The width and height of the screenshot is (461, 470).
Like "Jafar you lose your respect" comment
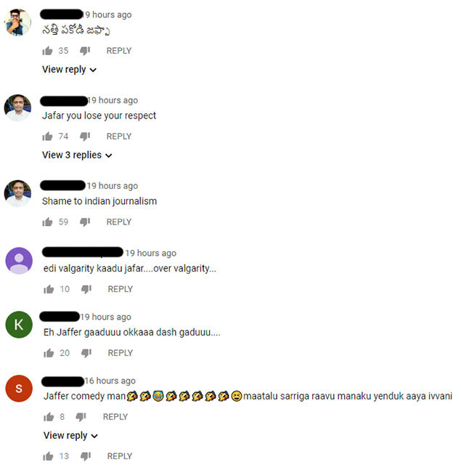coord(47,137)
